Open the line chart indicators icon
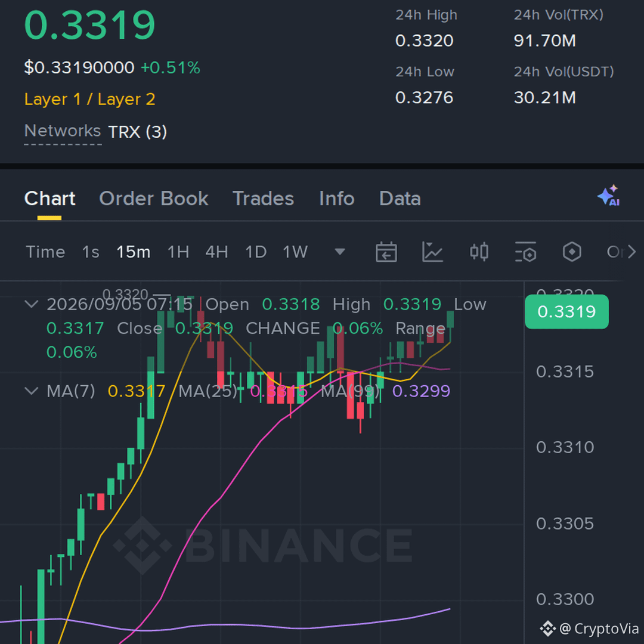Image resolution: width=644 pixels, height=644 pixels. click(432, 252)
